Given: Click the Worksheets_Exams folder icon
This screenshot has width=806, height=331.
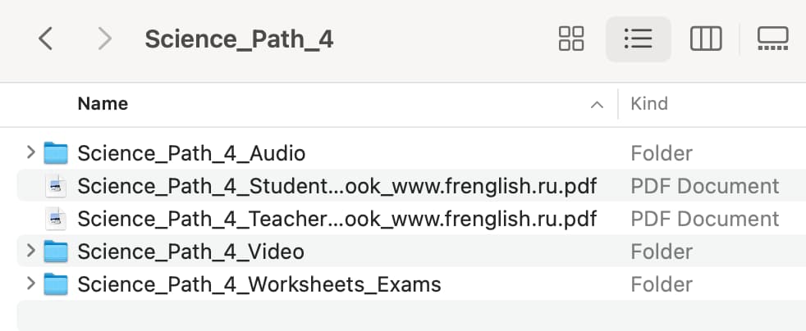Looking at the screenshot, I should click(56, 285).
